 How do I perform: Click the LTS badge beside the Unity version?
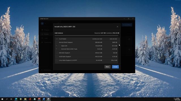pos(74,27)
